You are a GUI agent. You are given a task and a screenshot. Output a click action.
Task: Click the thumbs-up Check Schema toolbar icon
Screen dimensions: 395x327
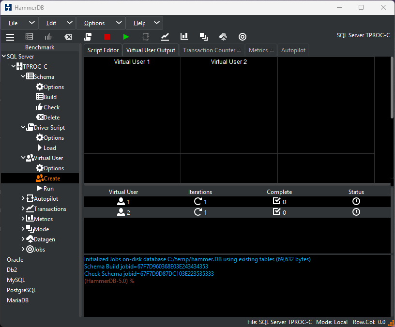coord(48,37)
